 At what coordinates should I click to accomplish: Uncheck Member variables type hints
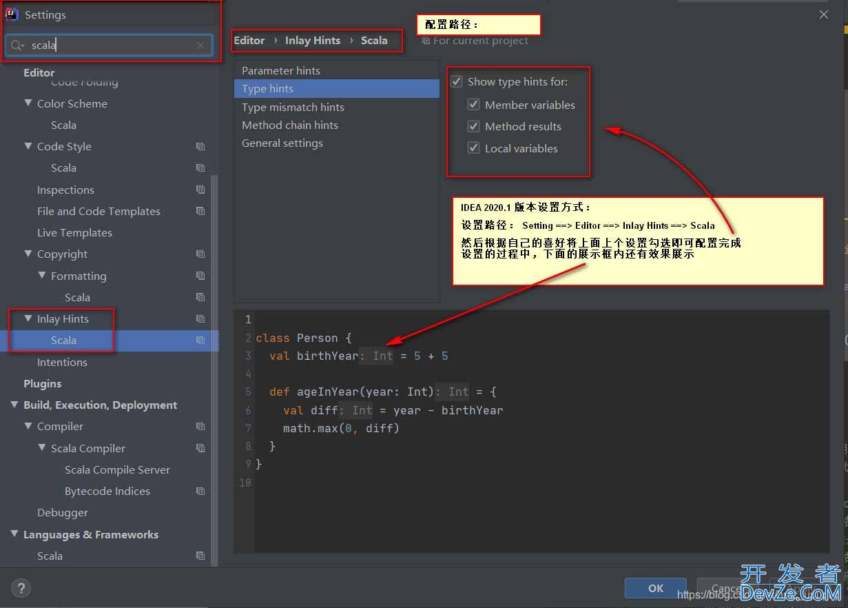[473, 105]
